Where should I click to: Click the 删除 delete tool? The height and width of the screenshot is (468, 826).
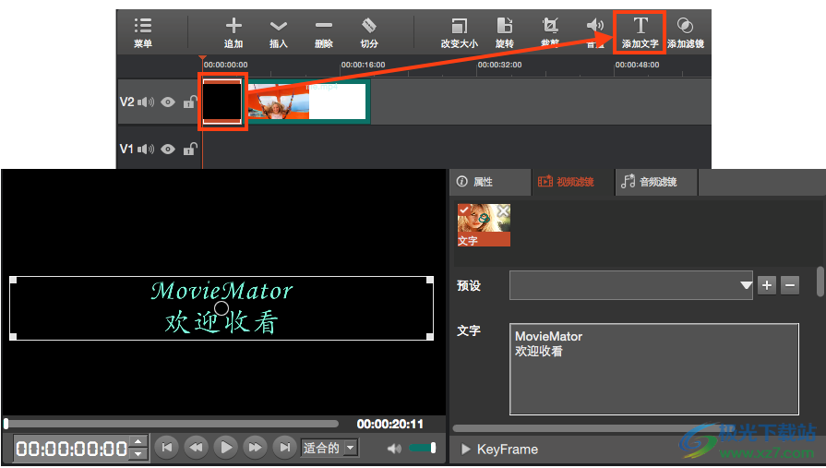coord(323,32)
